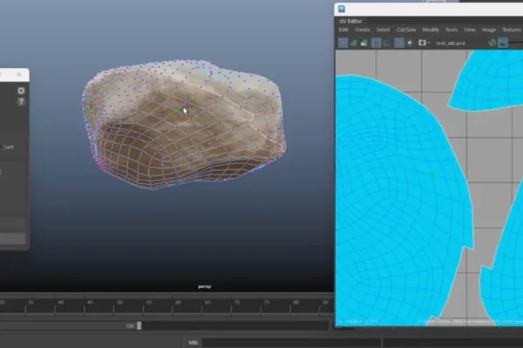Click the second icon in UV toolbar
This screenshot has width=523, height=348.
click(x=354, y=42)
